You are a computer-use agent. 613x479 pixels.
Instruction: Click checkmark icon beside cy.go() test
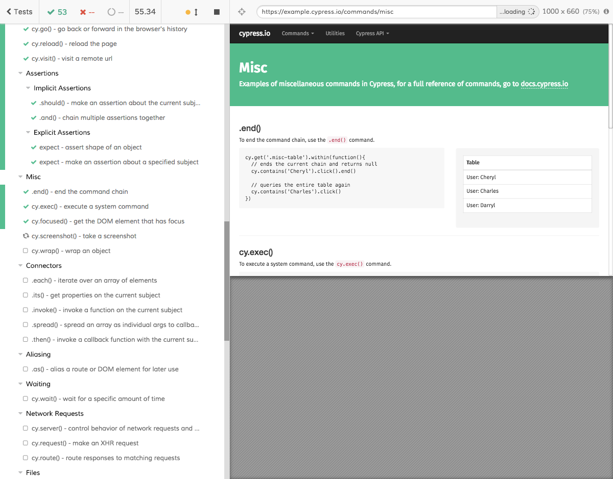(26, 29)
